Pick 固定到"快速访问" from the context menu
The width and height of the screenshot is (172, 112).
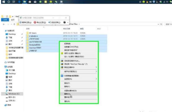pos(79,50)
